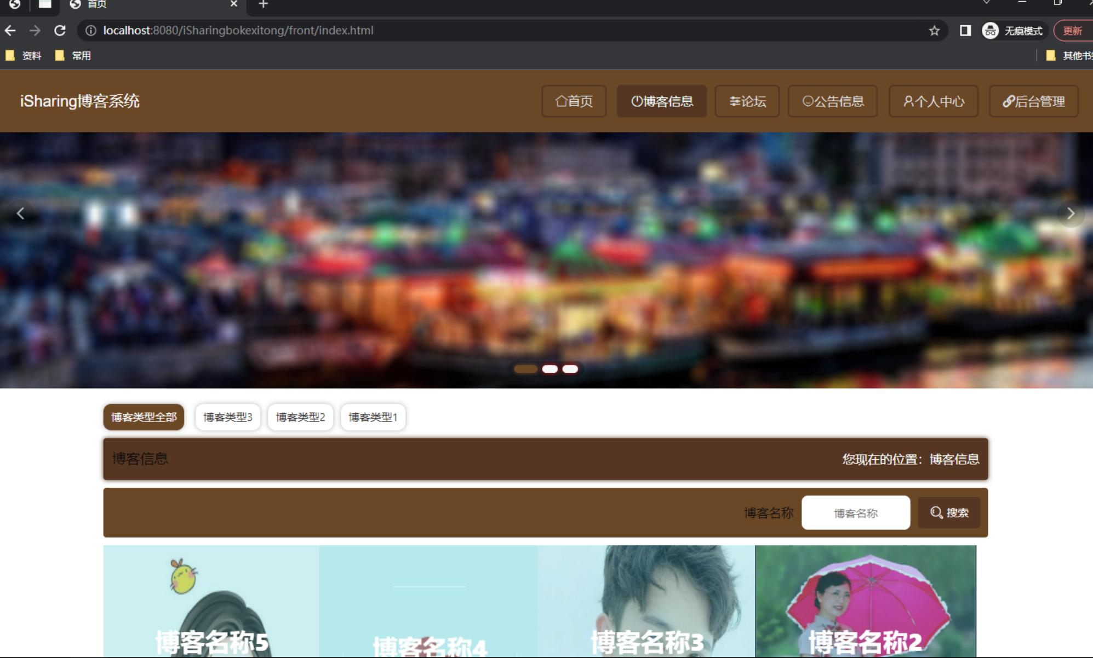Show previous carousel slide
Viewport: 1093px width, 658px height.
click(x=21, y=213)
